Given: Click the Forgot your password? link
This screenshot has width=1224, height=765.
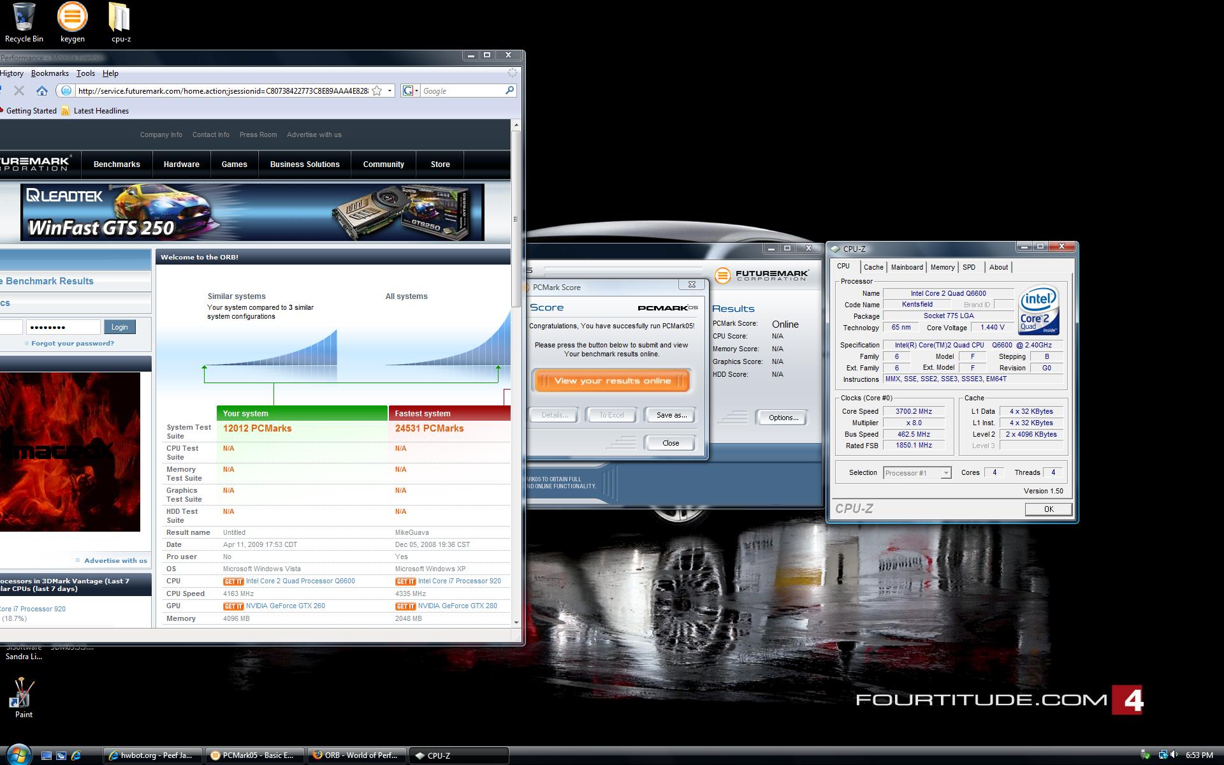Looking at the screenshot, I should point(73,343).
